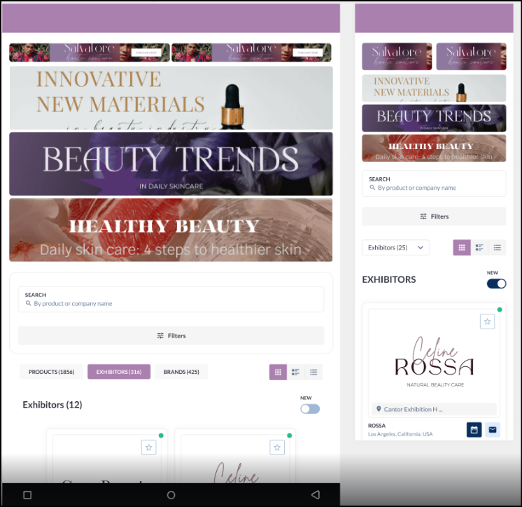Switch to BRANDS (425) tab
This screenshot has width=522, height=507.
[x=181, y=372]
